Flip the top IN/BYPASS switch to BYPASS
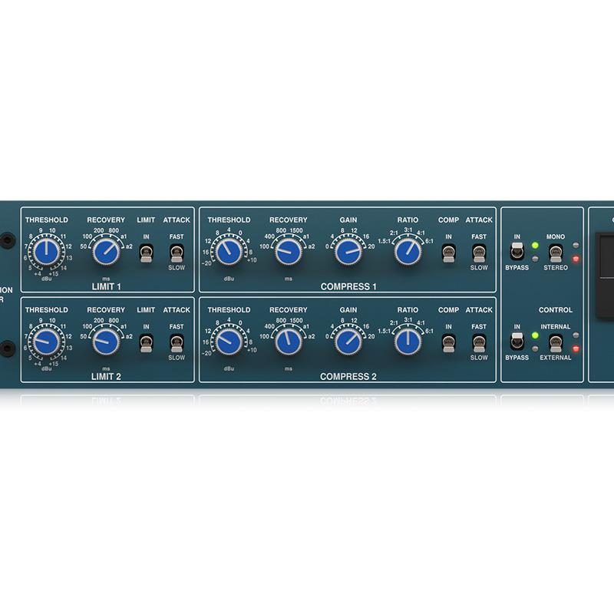The width and height of the screenshot is (614, 614). 516,251
